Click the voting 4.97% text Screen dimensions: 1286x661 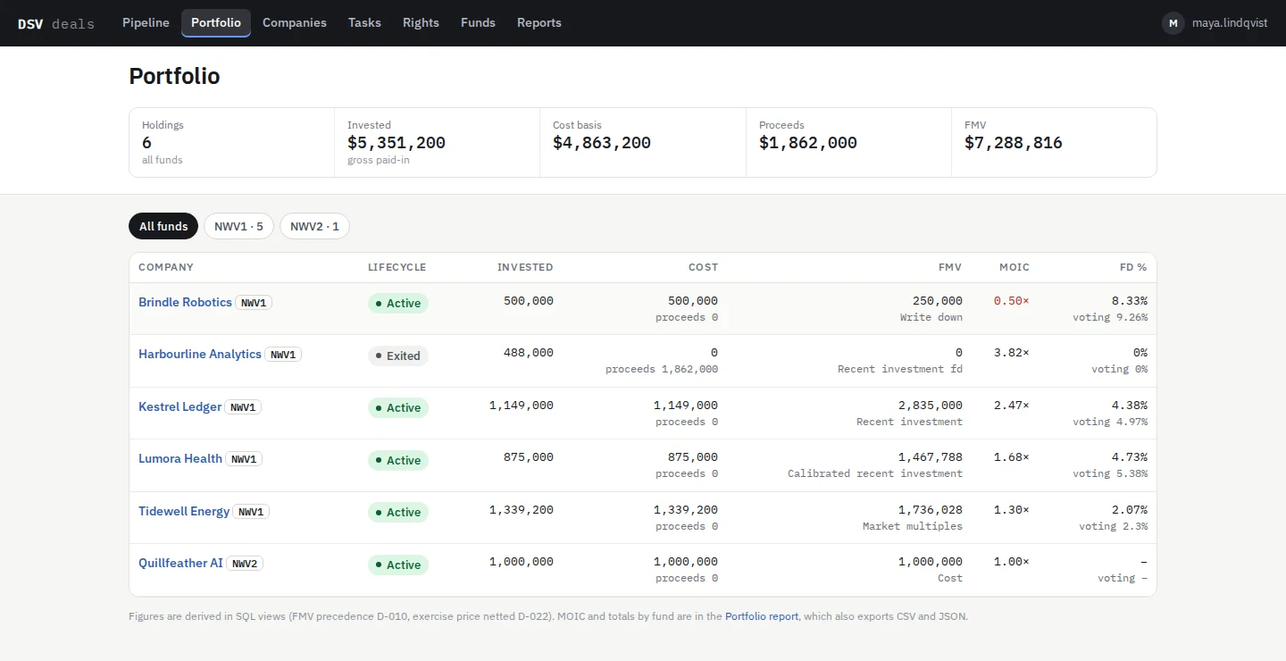[1110, 422]
